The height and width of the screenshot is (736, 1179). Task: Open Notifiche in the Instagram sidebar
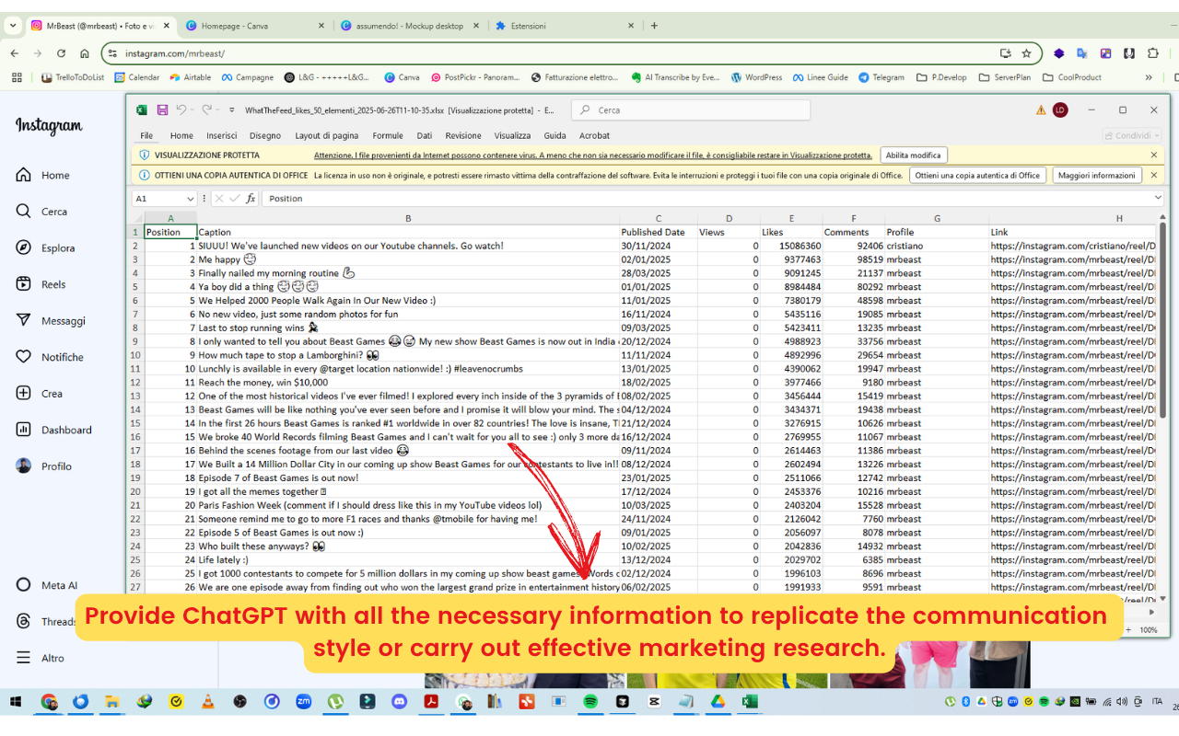pos(50,357)
